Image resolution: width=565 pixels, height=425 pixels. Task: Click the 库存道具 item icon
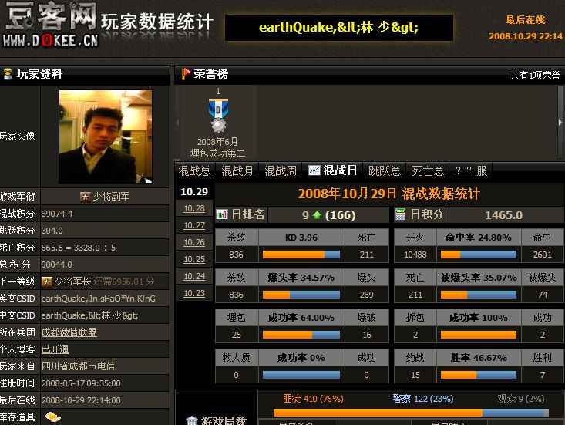tap(52, 417)
